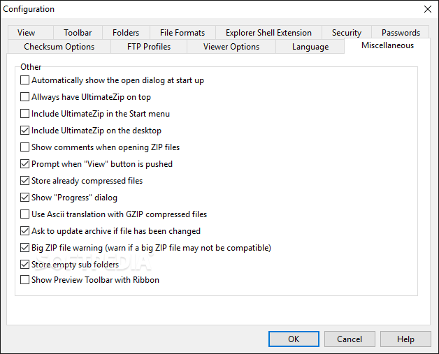439x354 pixels.
Task: Open Help for configuration
Action: coord(405,339)
